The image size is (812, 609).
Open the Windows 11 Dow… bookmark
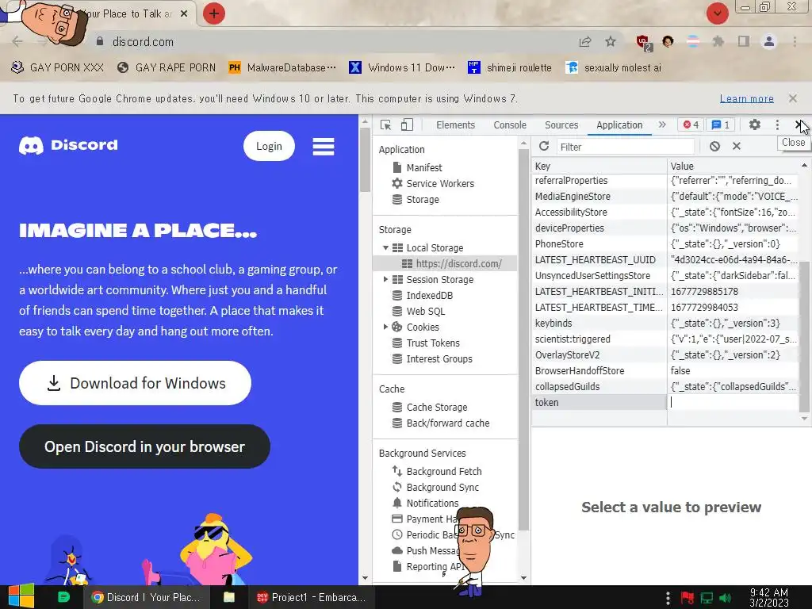click(402, 67)
